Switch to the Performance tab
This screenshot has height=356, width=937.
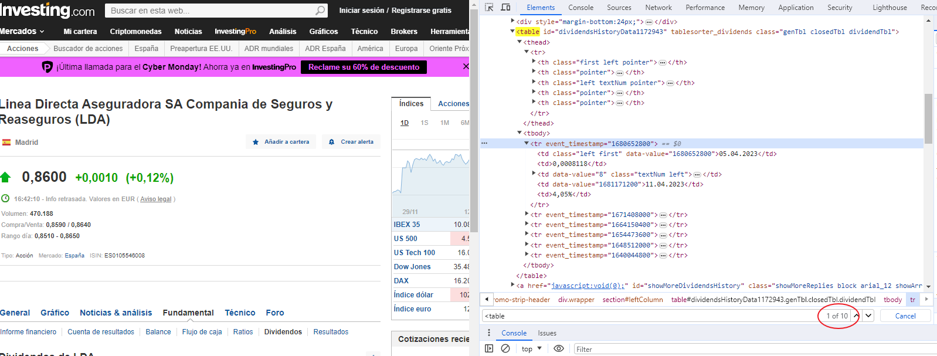[705, 8]
